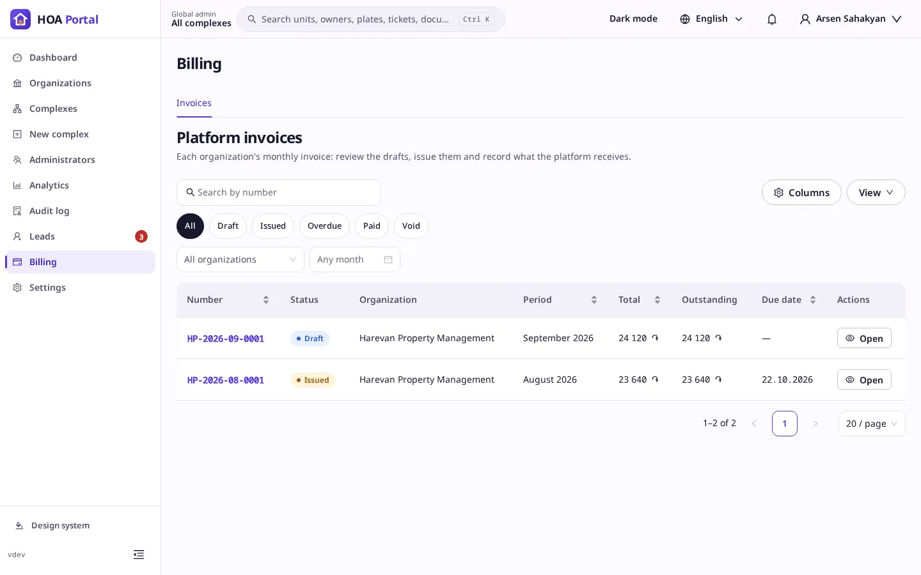Screen dimensions: 921x575
Task: Open the English language dropdown
Action: (x=711, y=19)
